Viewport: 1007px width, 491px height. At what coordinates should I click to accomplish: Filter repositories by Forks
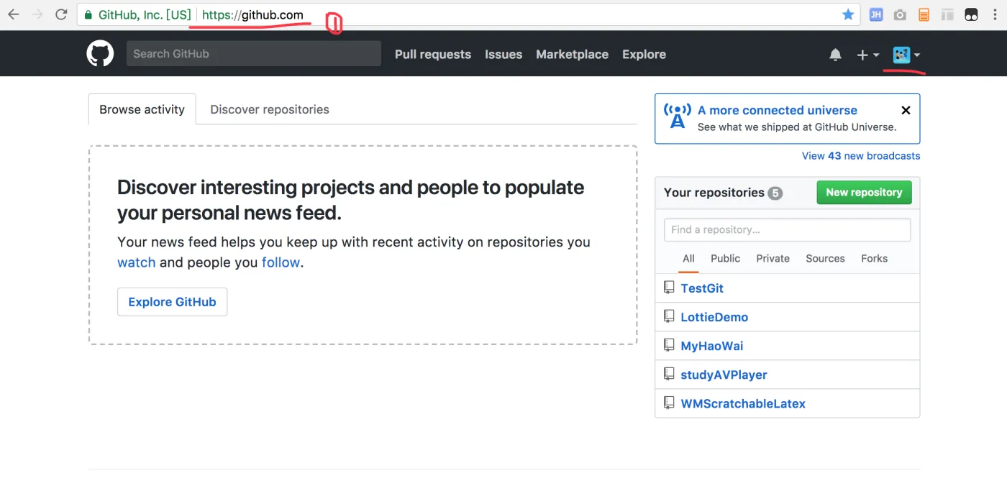click(874, 259)
